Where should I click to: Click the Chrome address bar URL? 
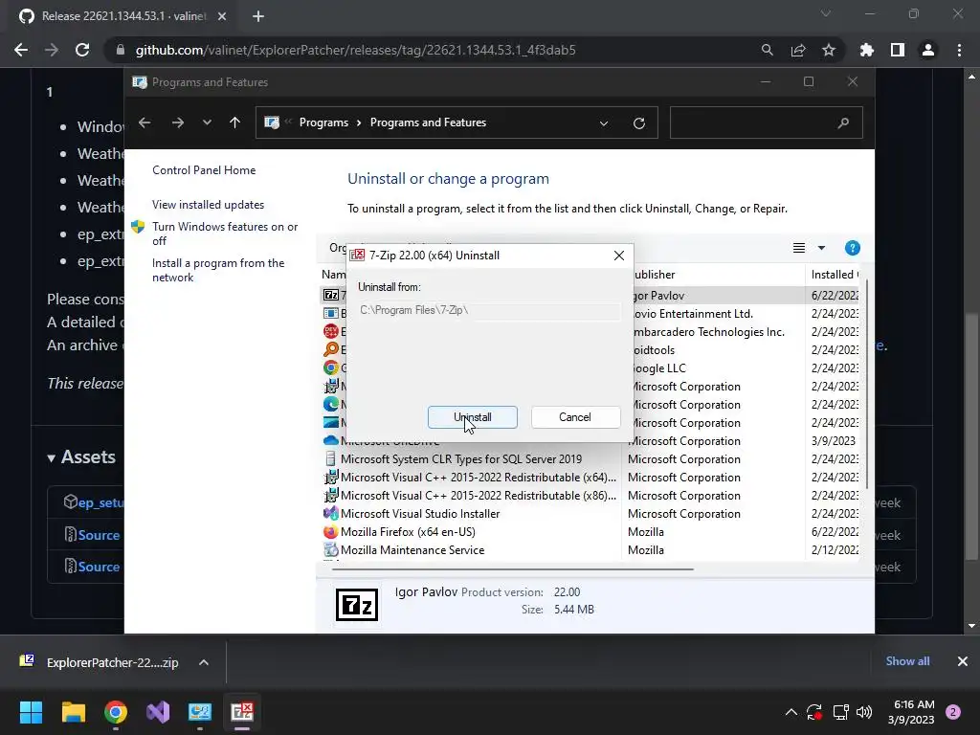(356, 50)
